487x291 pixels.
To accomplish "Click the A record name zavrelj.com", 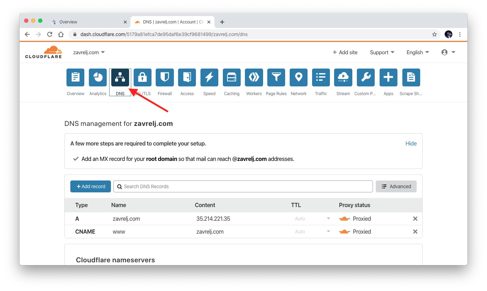I will coord(126,219).
